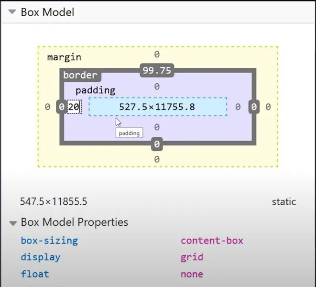Edit the padding-right value 0
Screen dimensions: 316x287
click(x=238, y=107)
